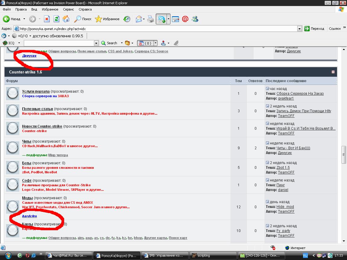Image resolution: width=347 pixels, height=260 pixels.
Task: Click the Skype call toolbar icon
Action: (x=161, y=19)
